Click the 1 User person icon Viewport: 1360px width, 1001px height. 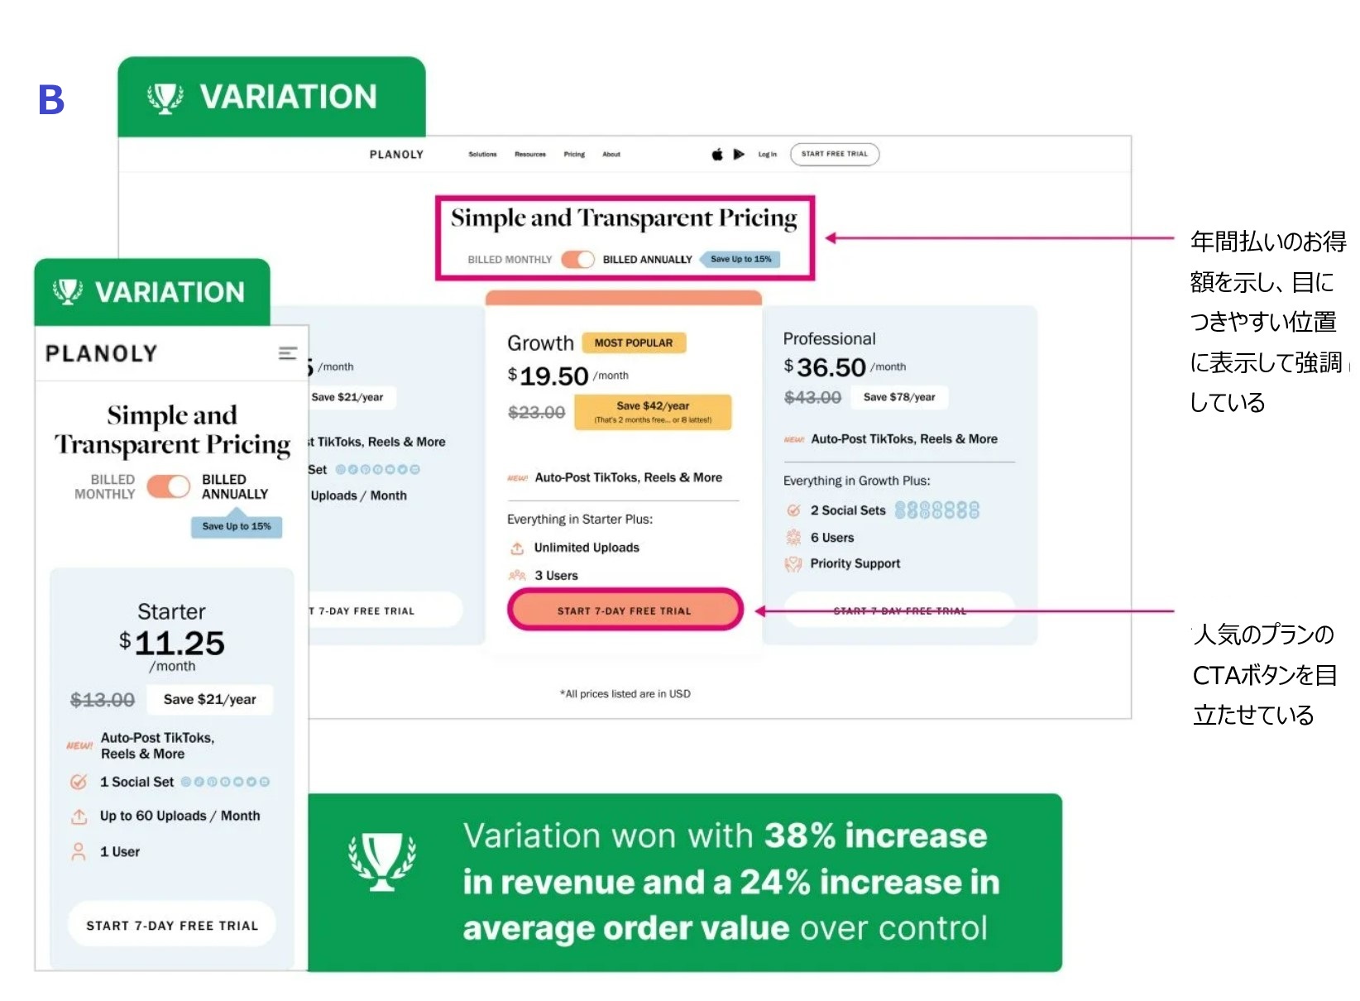coord(79,851)
